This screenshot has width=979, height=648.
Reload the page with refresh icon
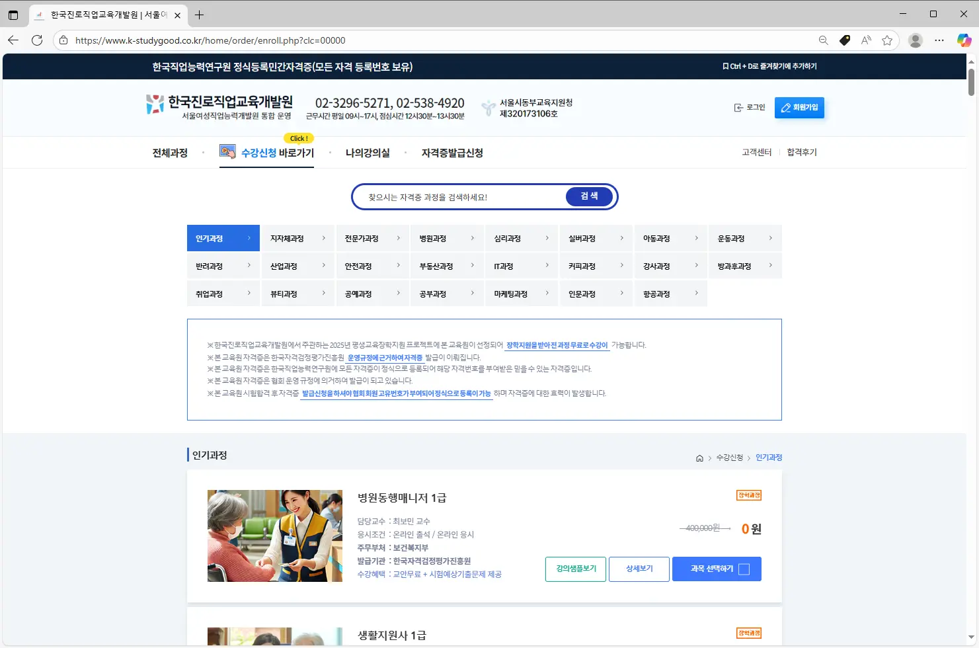pyautogui.click(x=37, y=40)
